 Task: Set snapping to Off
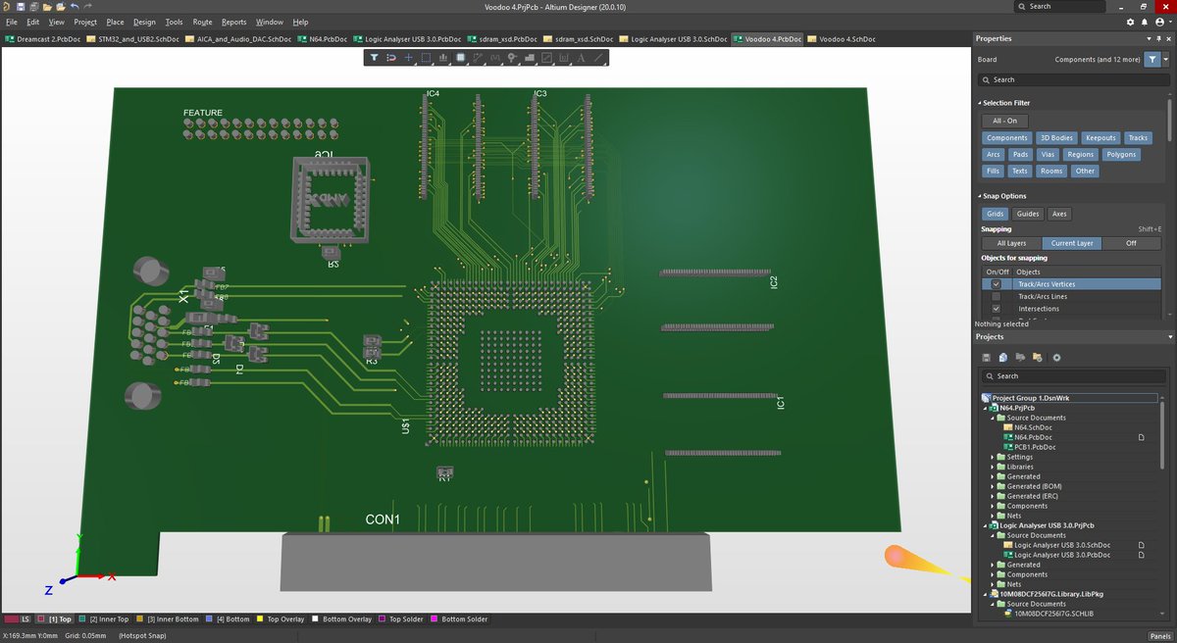click(x=1131, y=243)
